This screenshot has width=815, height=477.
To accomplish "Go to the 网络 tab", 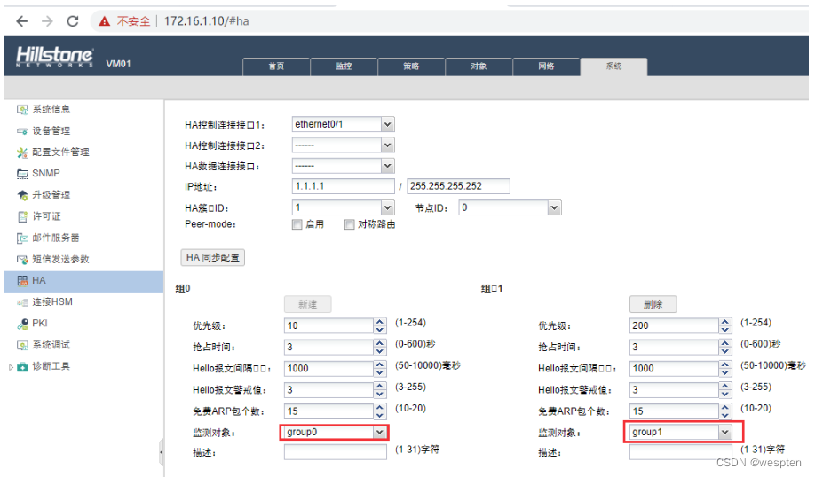I will [546, 66].
